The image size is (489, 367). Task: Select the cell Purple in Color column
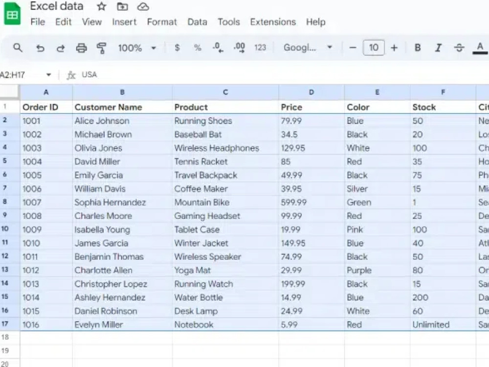click(x=378, y=270)
